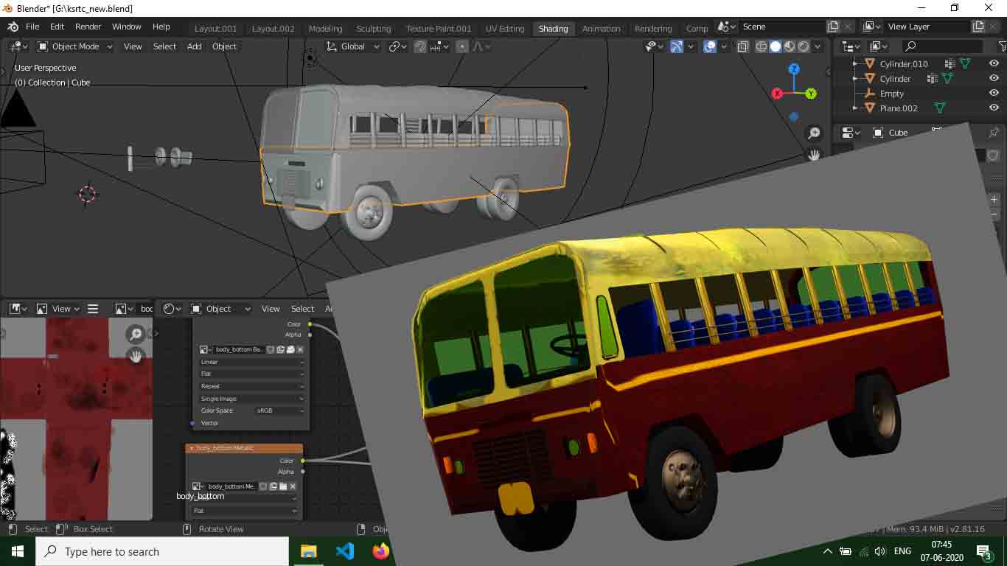Open the sRGB Color Space dropdown
The height and width of the screenshot is (566, 1007).
point(279,410)
